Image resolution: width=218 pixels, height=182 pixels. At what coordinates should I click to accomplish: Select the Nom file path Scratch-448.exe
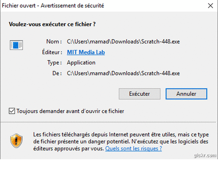pyautogui.click(x=124, y=42)
